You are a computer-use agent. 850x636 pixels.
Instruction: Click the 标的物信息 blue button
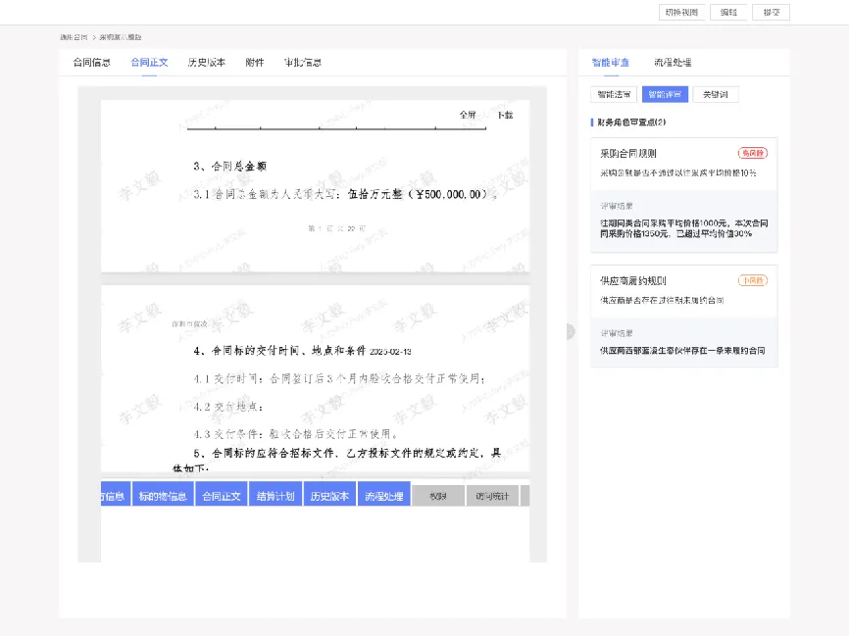coord(163,496)
